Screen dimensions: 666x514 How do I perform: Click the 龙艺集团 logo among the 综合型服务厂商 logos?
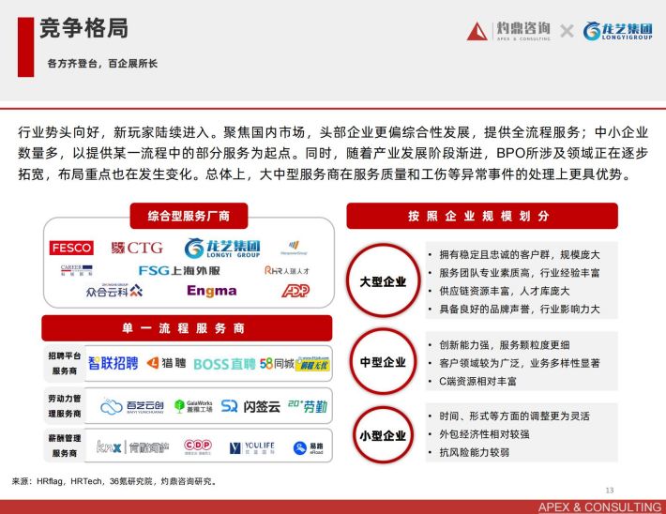click(222, 248)
